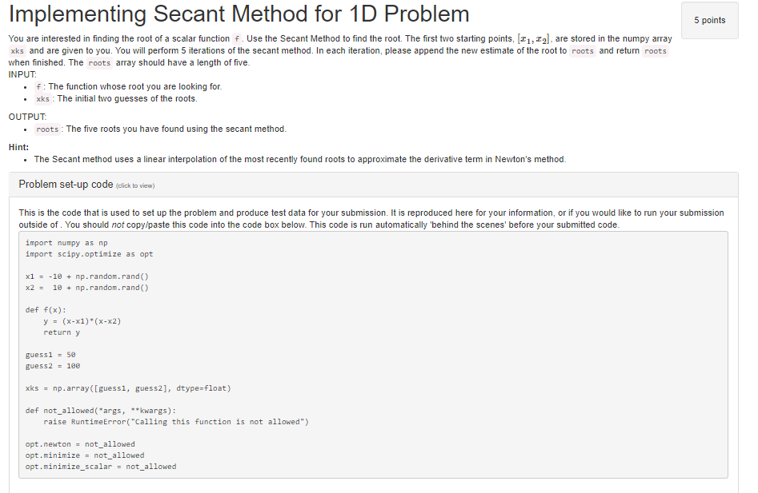This screenshot has width=758, height=493.
Task: Click the inline 'f' code token in INPUT list
Action: click(x=39, y=85)
